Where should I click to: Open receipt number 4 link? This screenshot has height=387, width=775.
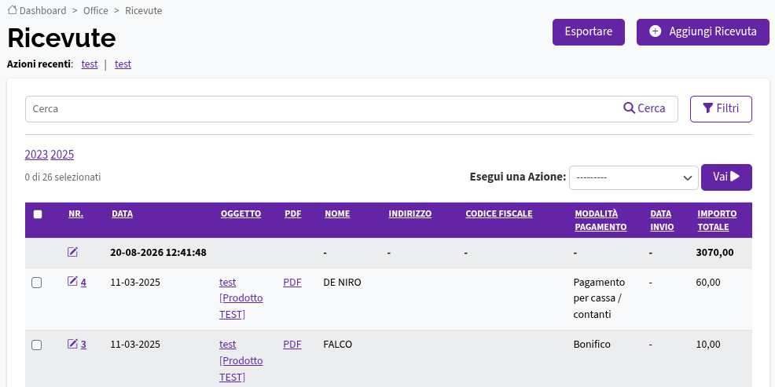pyautogui.click(x=83, y=283)
